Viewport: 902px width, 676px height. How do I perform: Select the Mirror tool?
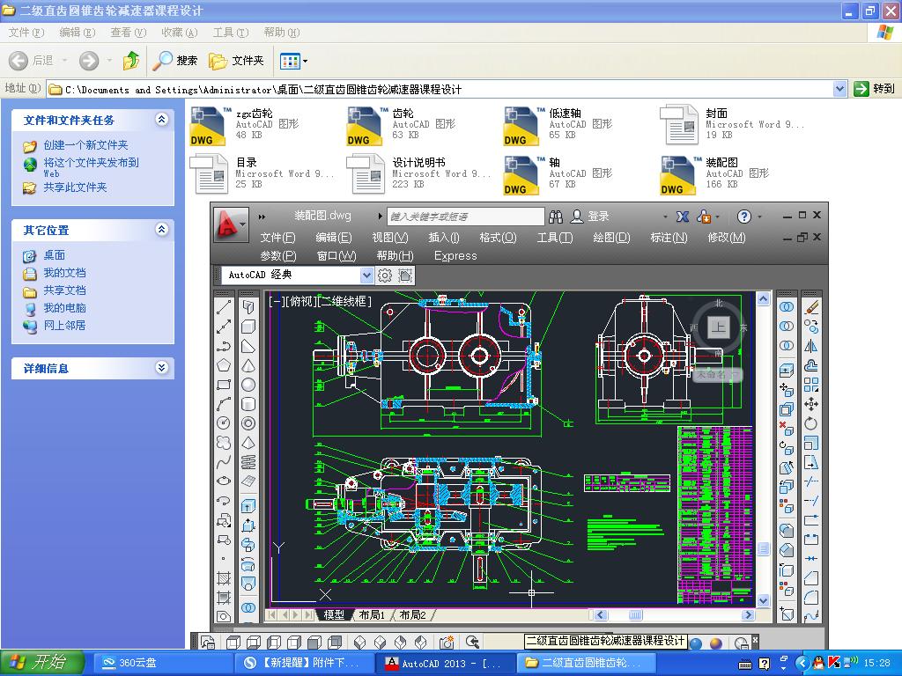pos(811,346)
